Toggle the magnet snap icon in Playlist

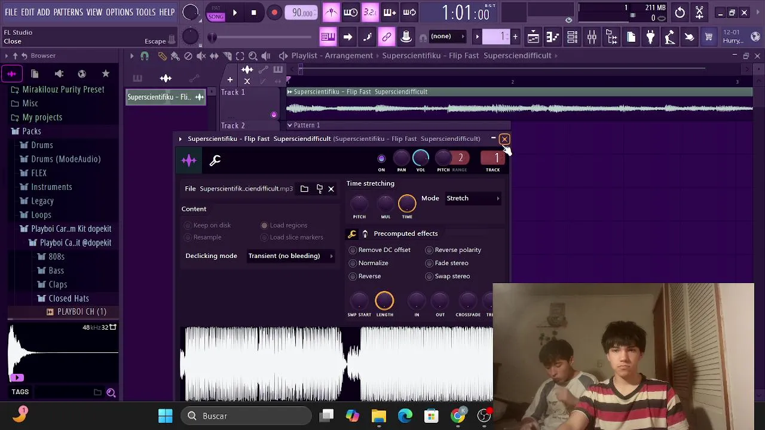tap(145, 56)
